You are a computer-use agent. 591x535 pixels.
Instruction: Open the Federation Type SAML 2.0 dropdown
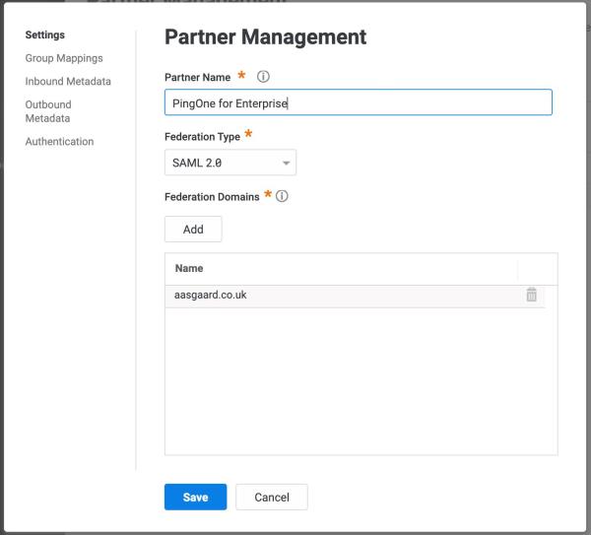pyautogui.click(x=230, y=163)
